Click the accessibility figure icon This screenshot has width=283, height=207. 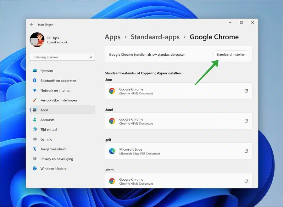pyautogui.click(x=35, y=149)
